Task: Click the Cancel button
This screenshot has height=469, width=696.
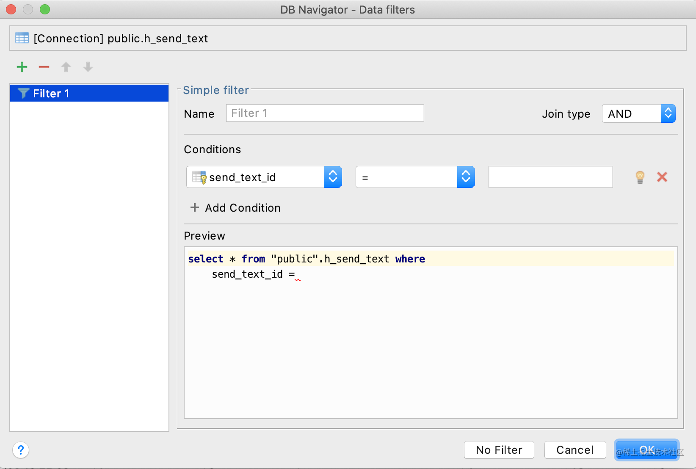Action: (575, 450)
